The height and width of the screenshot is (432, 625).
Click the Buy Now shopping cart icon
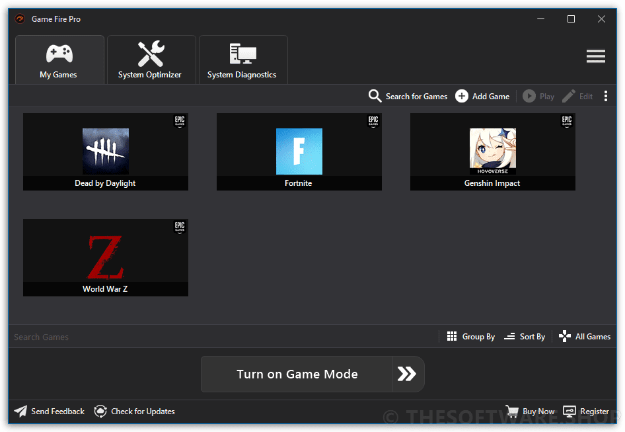click(512, 411)
